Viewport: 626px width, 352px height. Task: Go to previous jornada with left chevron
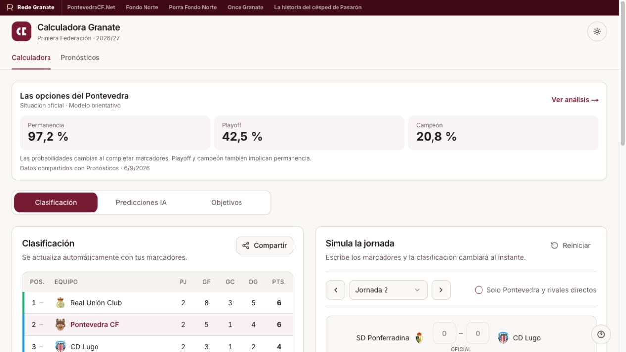[x=336, y=290]
